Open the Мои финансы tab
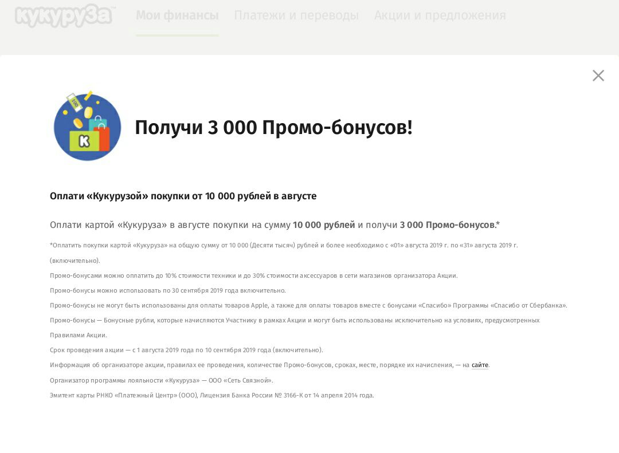 (x=177, y=15)
